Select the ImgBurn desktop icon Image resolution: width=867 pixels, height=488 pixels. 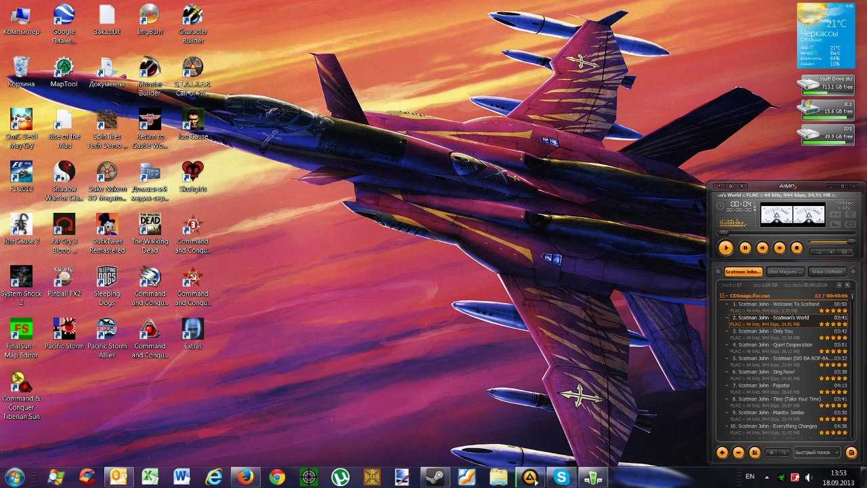150,20
